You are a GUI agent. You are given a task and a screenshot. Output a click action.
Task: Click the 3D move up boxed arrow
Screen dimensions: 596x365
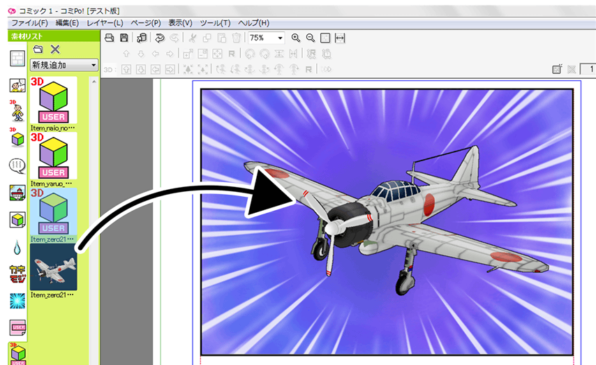pos(126,69)
